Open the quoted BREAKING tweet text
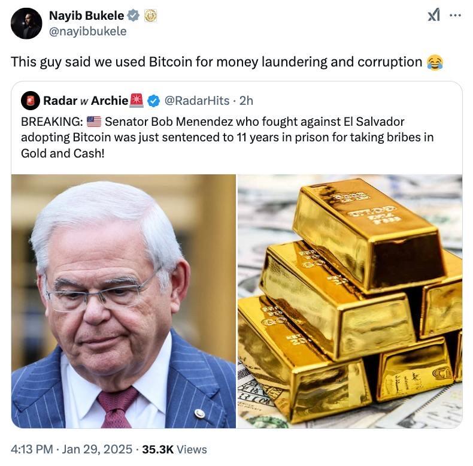 click(227, 137)
